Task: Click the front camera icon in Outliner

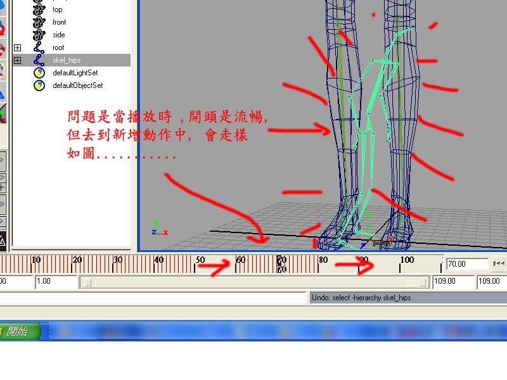Action: click(x=39, y=22)
